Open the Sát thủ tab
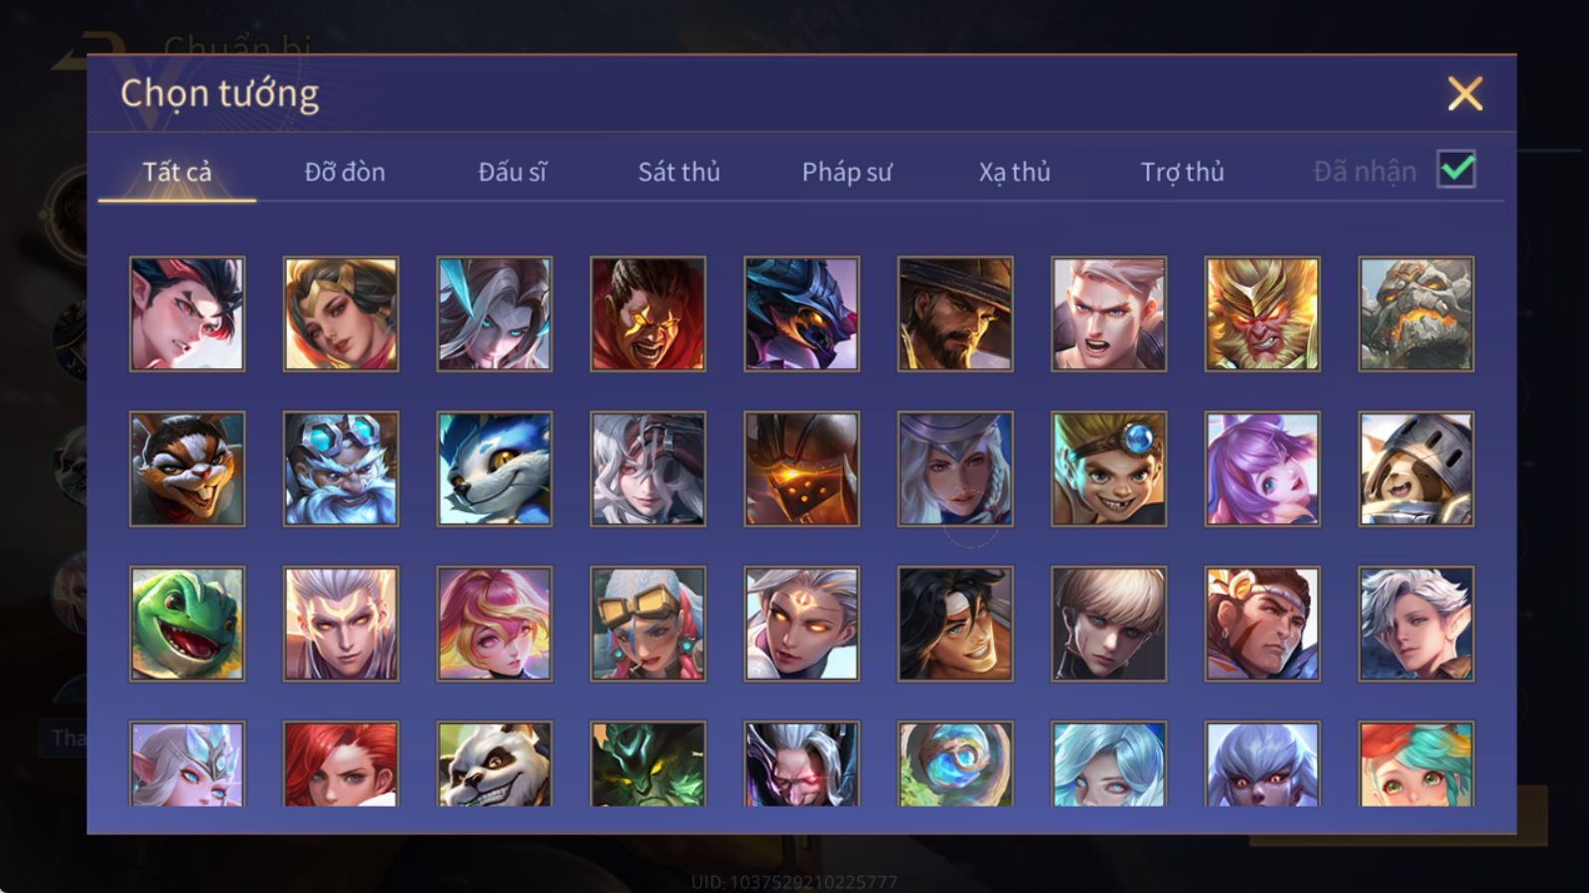 pyautogui.click(x=679, y=172)
